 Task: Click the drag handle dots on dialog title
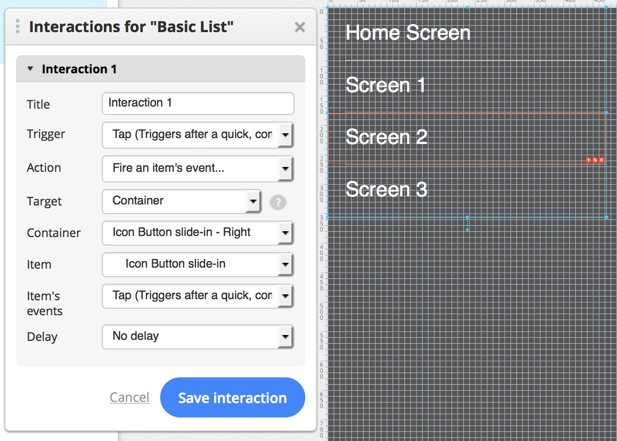click(x=18, y=27)
